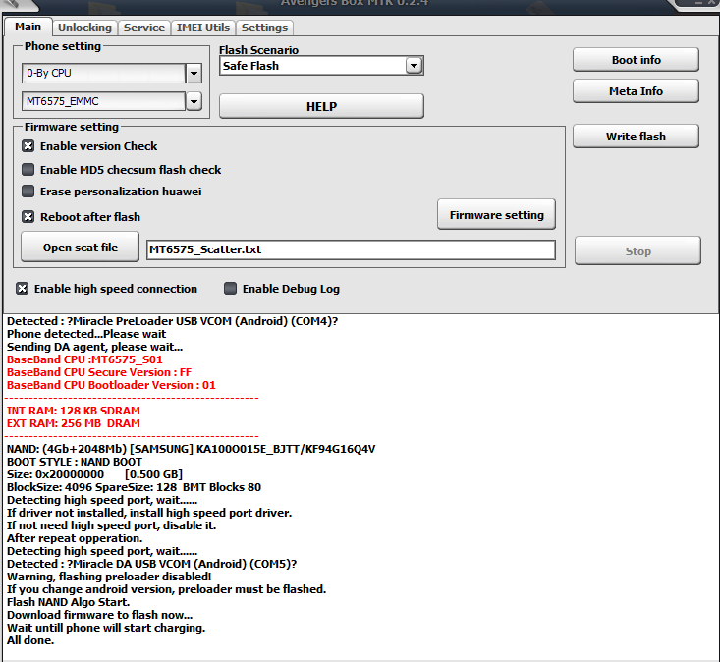
Task: Start Write flash operation
Action: pyautogui.click(x=636, y=137)
